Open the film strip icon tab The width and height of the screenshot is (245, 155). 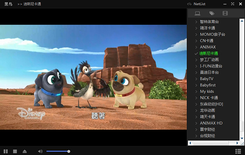(x=225, y=13)
